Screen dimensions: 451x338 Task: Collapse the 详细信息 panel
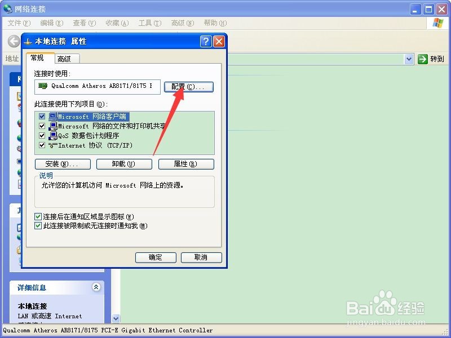tap(96, 287)
